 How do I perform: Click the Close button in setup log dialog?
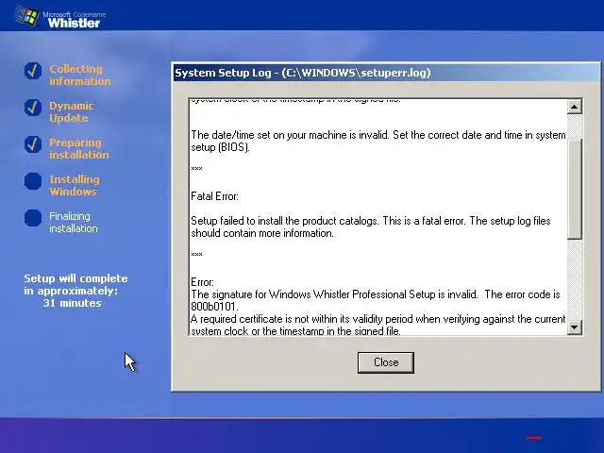click(x=386, y=362)
